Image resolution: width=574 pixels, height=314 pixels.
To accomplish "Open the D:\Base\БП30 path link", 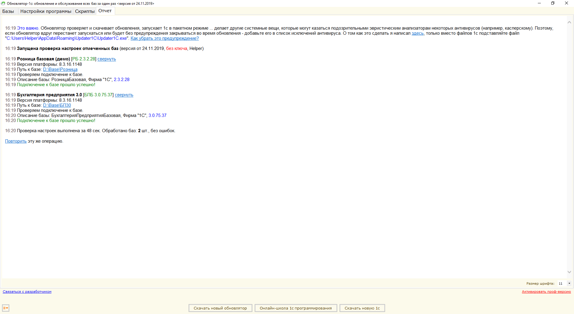I will click(57, 105).
